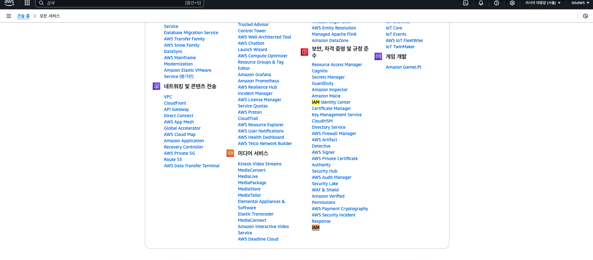Screen dimensions: 593x260
Task: Open notifications bell icon
Action: tap(481, 3)
